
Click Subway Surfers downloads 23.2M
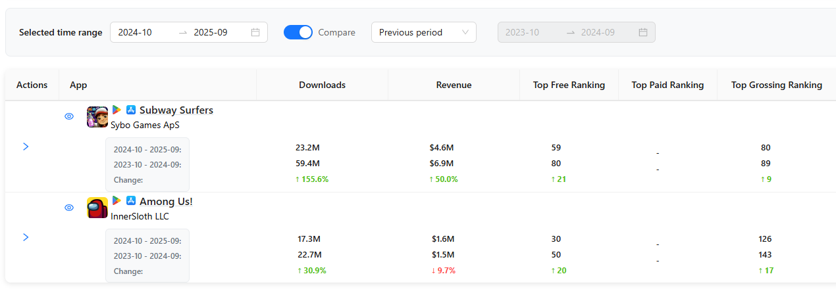click(x=307, y=148)
